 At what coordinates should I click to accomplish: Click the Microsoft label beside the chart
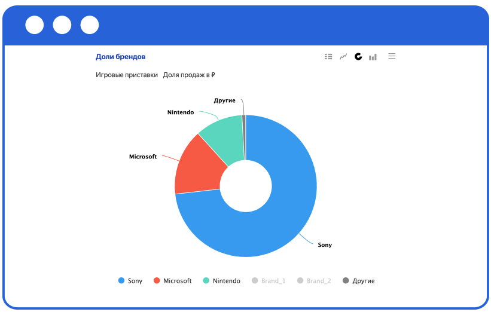pos(143,157)
